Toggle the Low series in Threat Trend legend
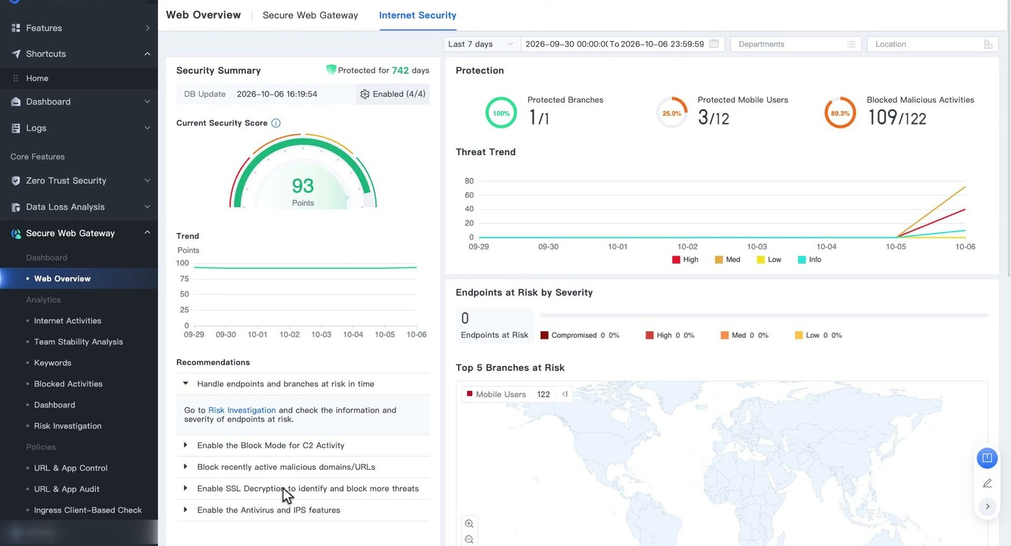Screen dimensions: 1011x546 (x=769, y=259)
